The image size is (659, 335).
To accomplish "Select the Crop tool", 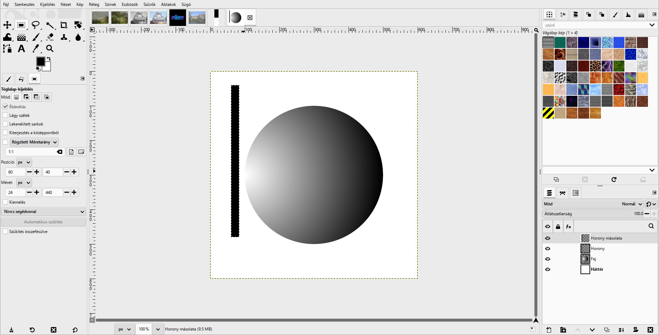I will 64,25.
